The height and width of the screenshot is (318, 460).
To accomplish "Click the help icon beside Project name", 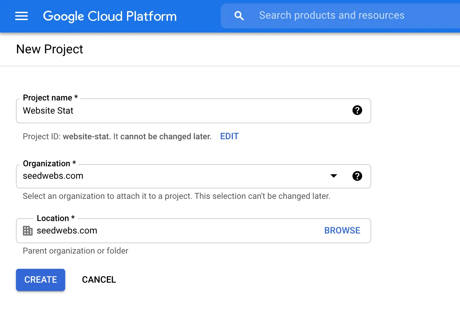I will [357, 111].
